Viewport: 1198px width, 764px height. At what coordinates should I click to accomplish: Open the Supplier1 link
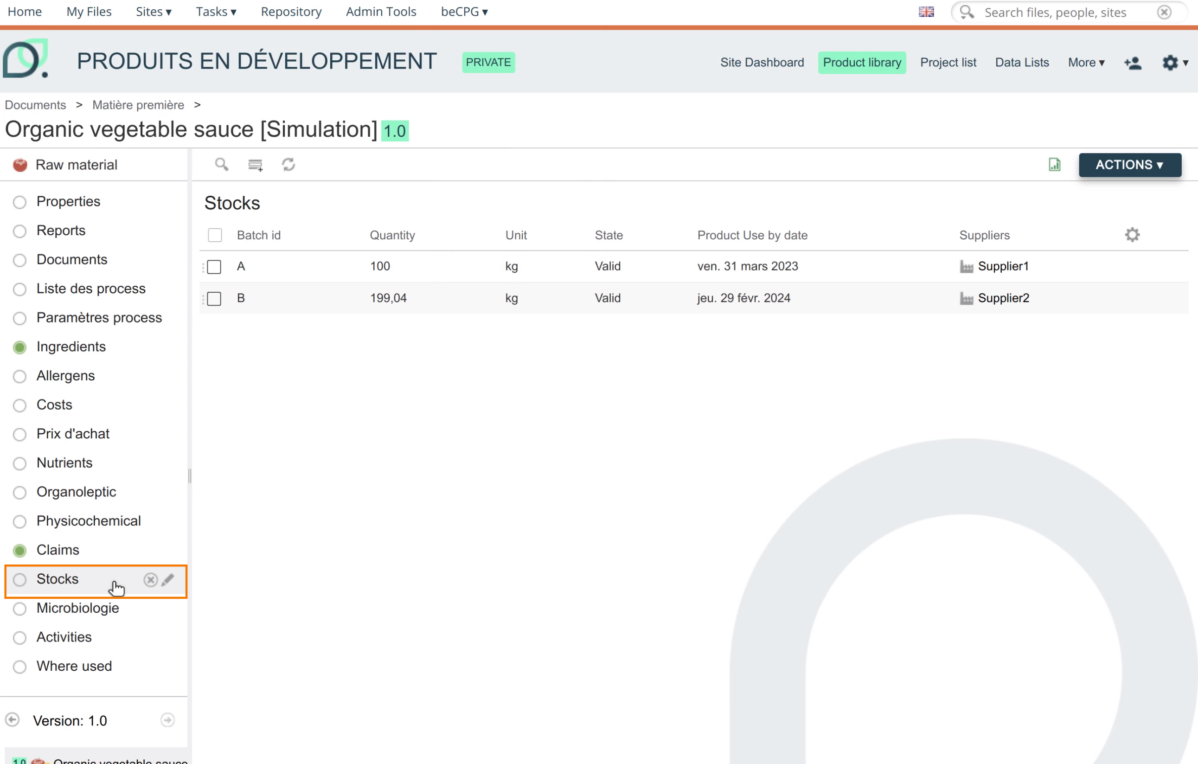[x=1003, y=266]
